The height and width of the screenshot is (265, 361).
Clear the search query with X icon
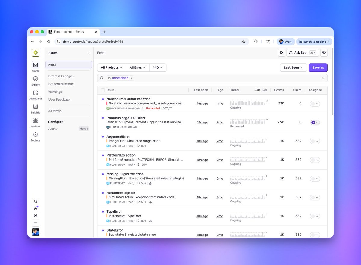coord(322,78)
